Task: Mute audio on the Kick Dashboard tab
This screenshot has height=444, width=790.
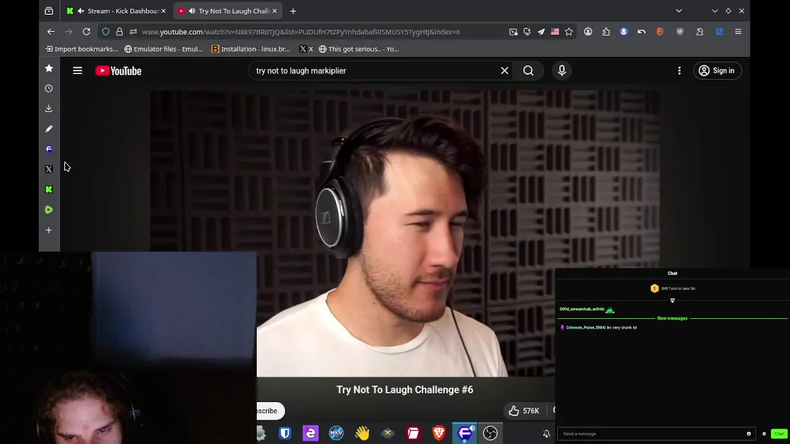Action: (81, 11)
